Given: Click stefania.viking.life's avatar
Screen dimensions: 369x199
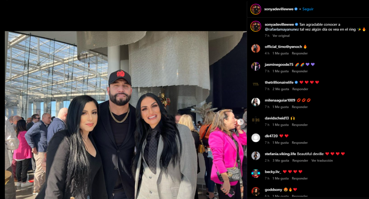Looking at the screenshot, I should click(x=255, y=156).
